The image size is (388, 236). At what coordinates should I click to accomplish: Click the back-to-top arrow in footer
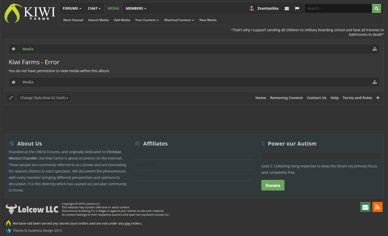[x=378, y=98]
